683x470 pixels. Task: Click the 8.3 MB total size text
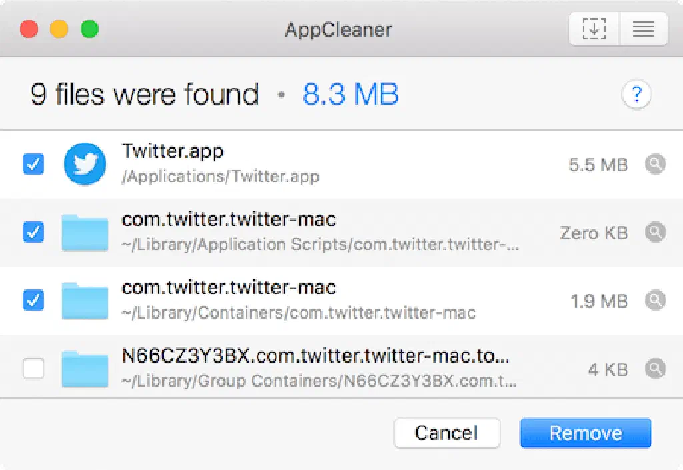(x=350, y=95)
